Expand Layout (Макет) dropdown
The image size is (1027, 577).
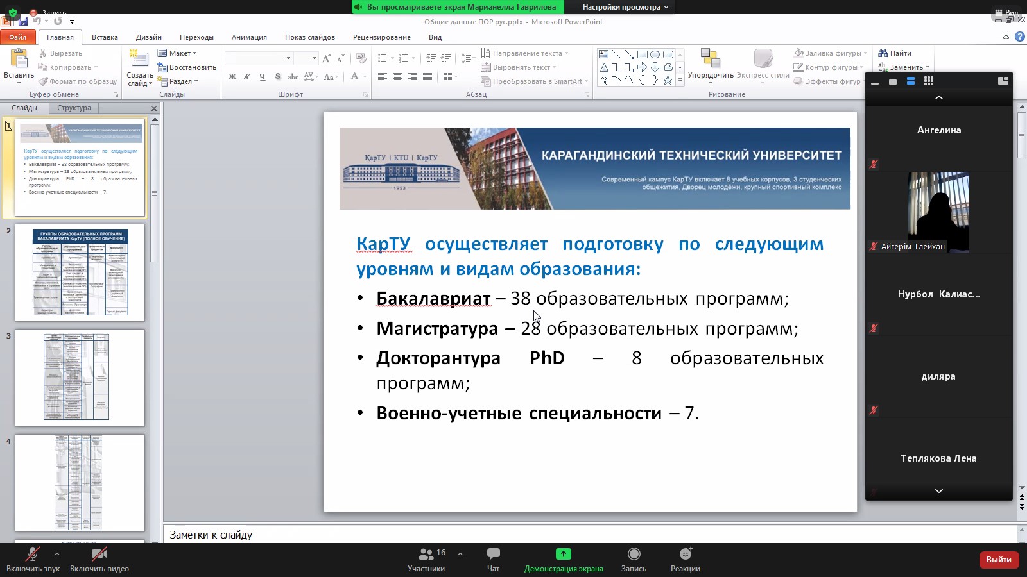coord(178,53)
